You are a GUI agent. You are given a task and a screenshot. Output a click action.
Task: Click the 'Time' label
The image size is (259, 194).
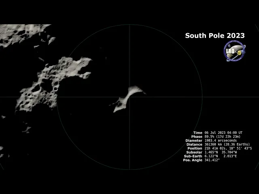click(x=198, y=133)
